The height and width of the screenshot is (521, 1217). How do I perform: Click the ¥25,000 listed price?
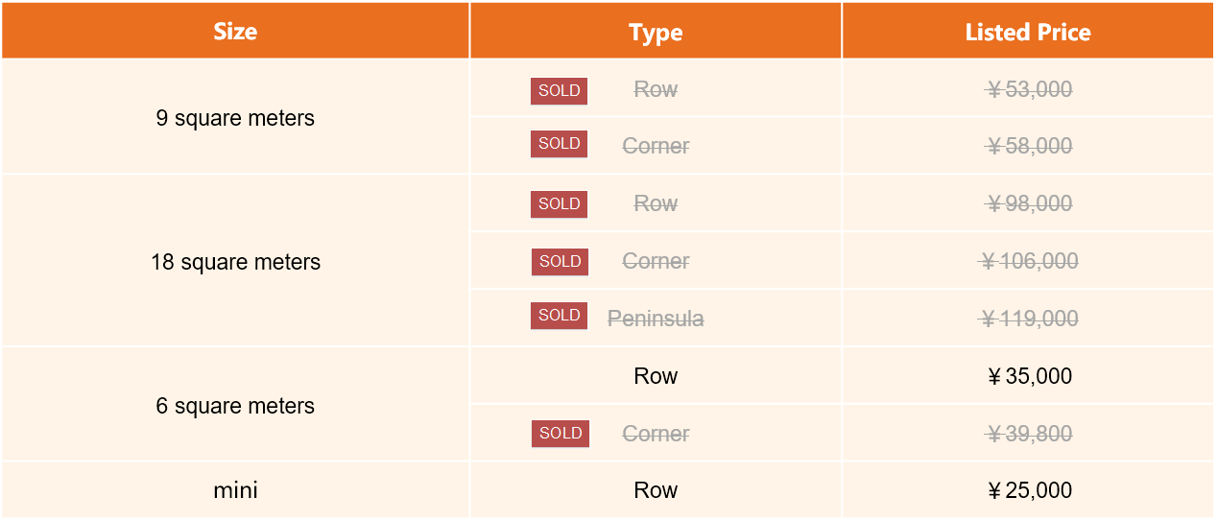coord(1028,490)
